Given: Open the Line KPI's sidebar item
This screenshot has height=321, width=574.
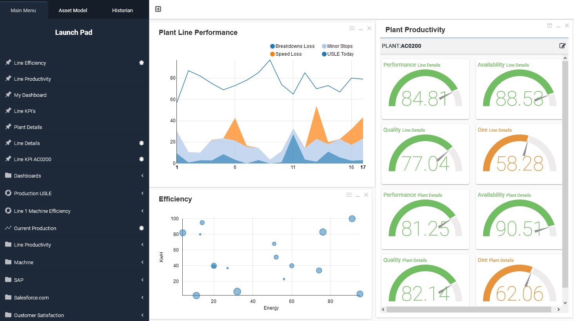Looking at the screenshot, I should click(x=74, y=111).
